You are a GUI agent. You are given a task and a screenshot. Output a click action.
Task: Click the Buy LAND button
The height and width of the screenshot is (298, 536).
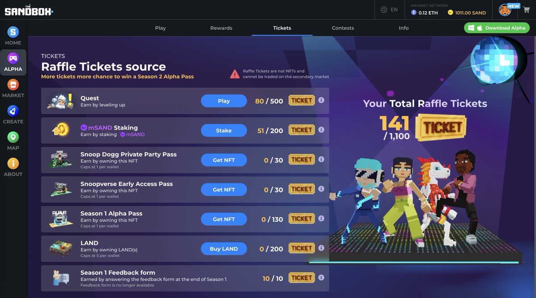[x=224, y=248]
